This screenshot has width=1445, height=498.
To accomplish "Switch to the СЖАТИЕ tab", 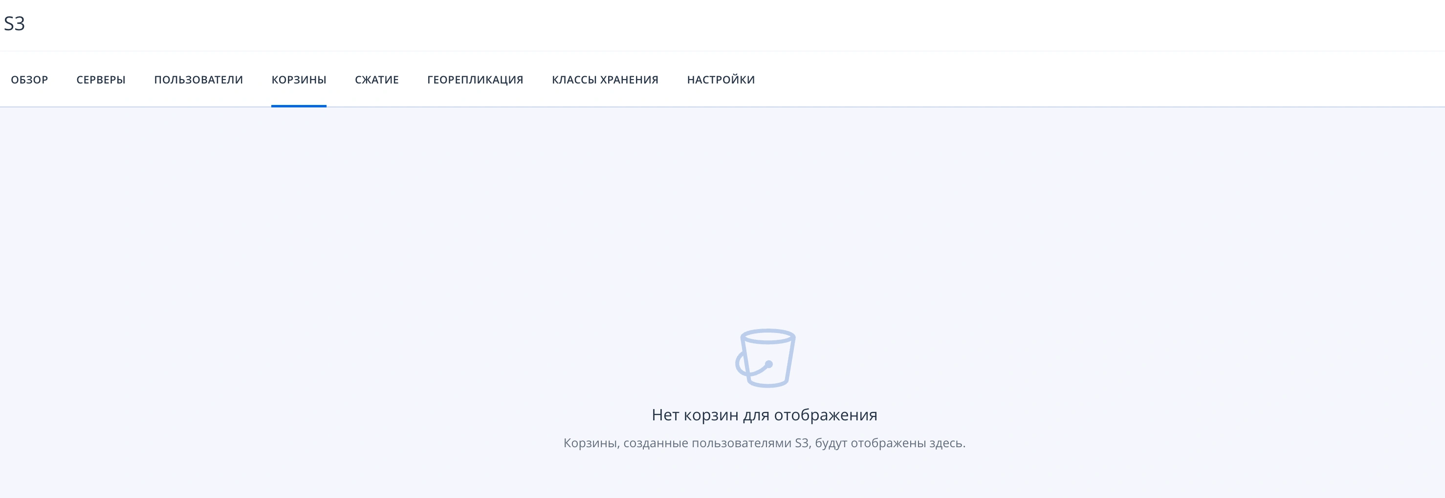I will pyautogui.click(x=376, y=79).
